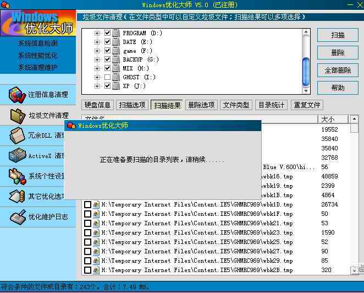Click the file icon of wbk25.tmp row
Image resolution: width=364 pixels, height=293 pixels.
[x=96, y=242]
